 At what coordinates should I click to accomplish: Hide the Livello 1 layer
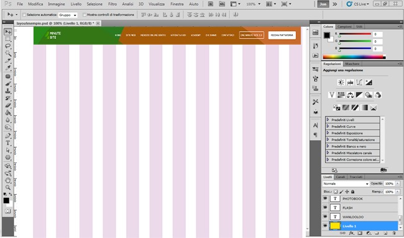[325, 226]
